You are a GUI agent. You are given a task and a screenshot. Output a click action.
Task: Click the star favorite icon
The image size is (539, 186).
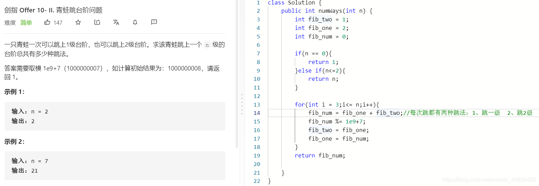coord(78,22)
